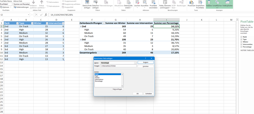
Task: Edit the Aktives Feld box
Action: pyautogui.click(x=21, y=4)
